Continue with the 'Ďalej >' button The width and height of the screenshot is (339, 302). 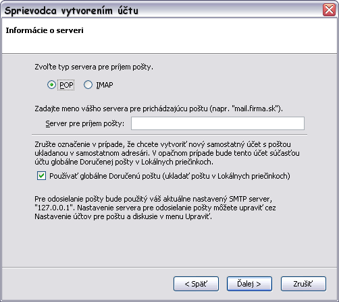point(249,284)
